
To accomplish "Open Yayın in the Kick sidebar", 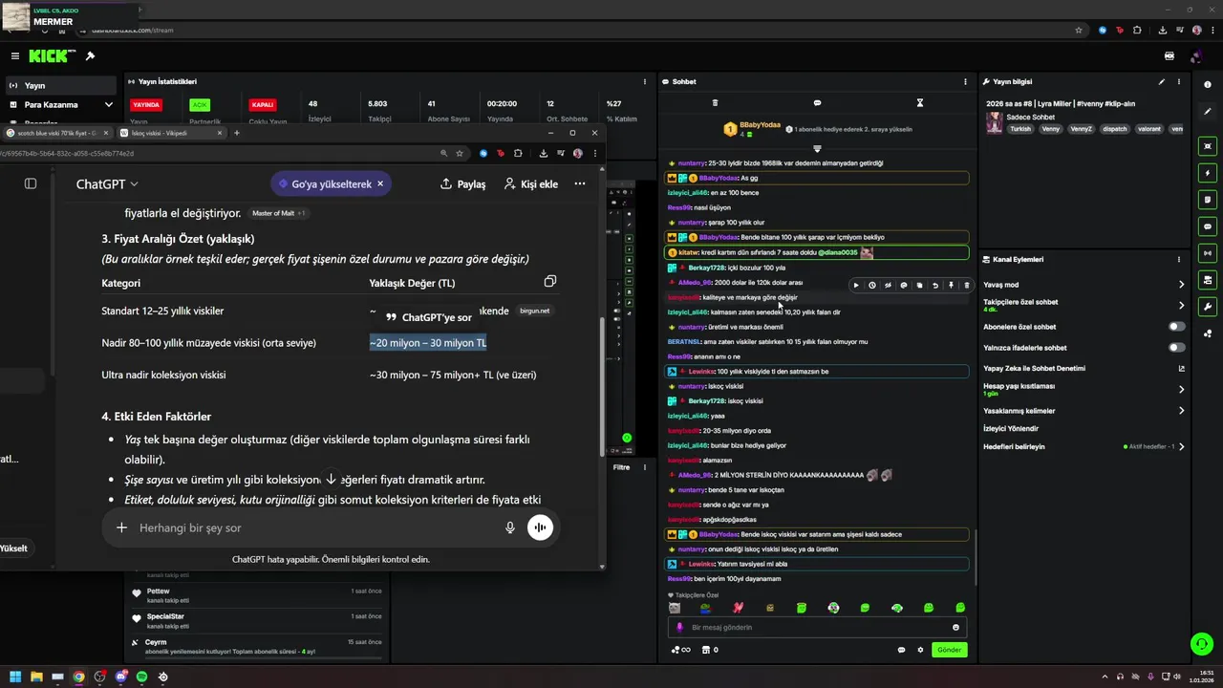I will coord(63,85).
